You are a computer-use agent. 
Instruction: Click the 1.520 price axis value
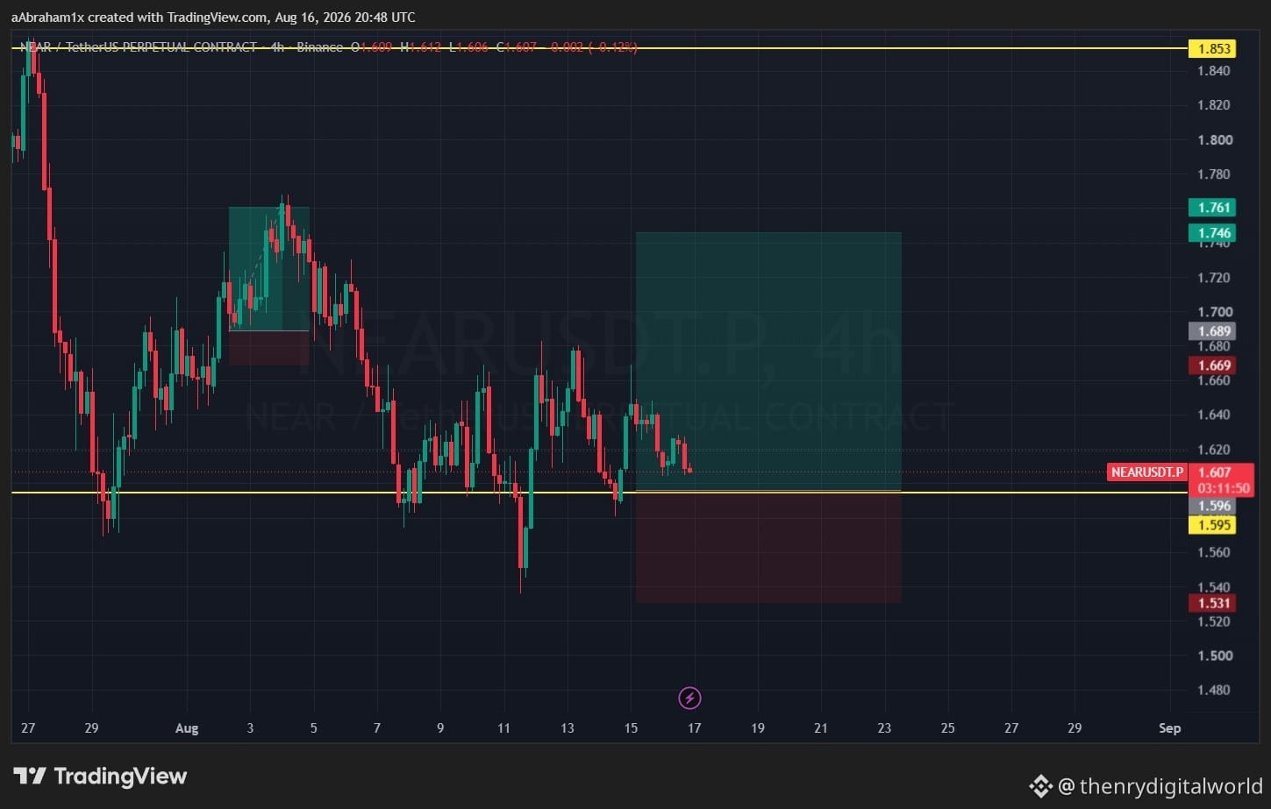tap(1215, 621)
